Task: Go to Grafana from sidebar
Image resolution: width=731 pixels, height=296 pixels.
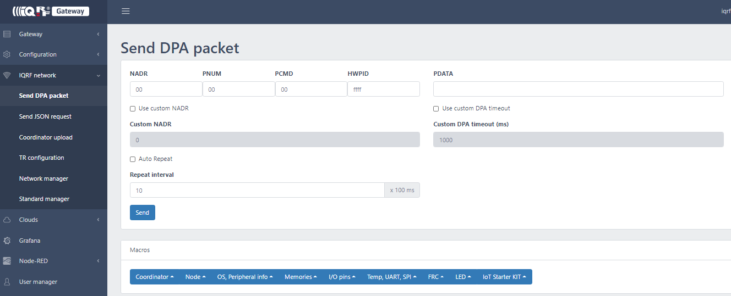Action: [53, 241]
